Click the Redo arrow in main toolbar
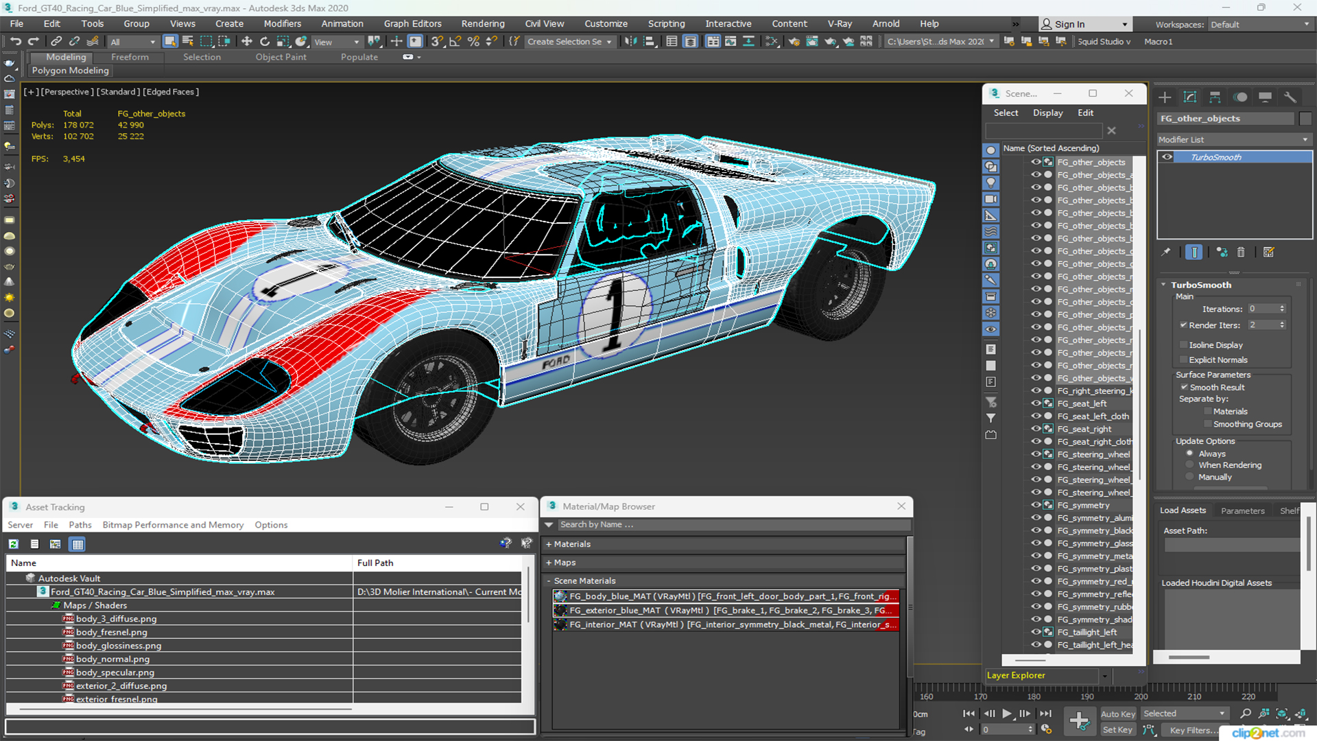 33,42
